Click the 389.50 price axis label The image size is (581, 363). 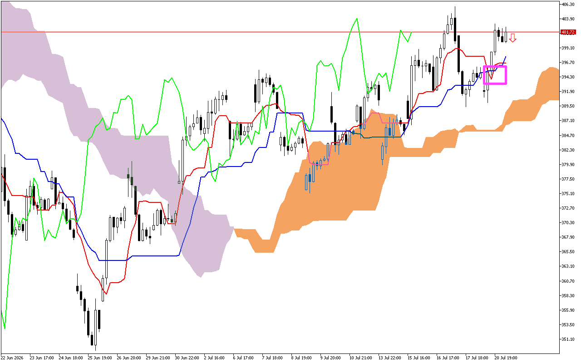pyautogui.click(x=568, y=106)
